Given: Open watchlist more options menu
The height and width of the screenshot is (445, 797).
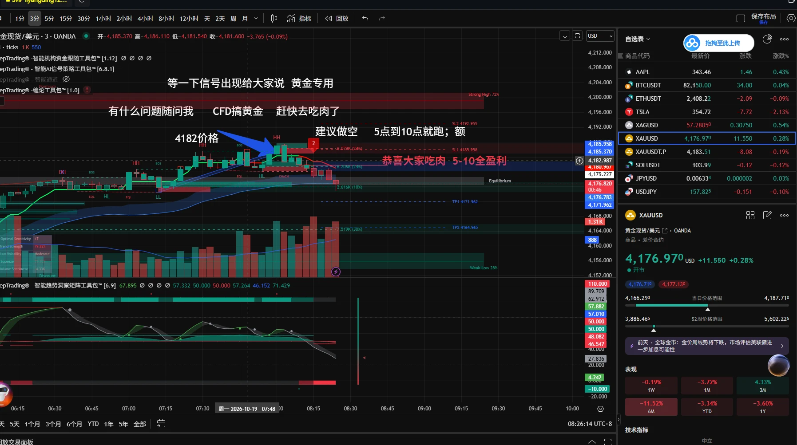Looking at the screenshot, I should point(785,39).
